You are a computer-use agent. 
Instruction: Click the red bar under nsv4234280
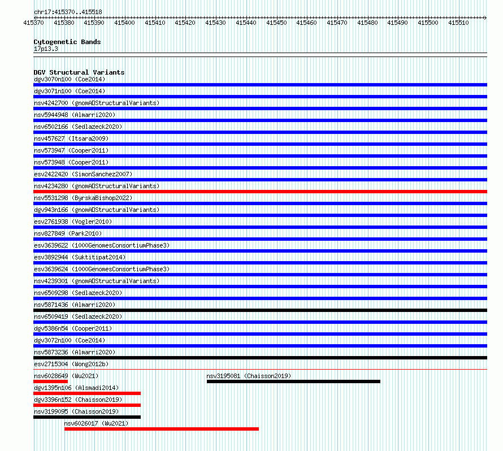(260, 192)
